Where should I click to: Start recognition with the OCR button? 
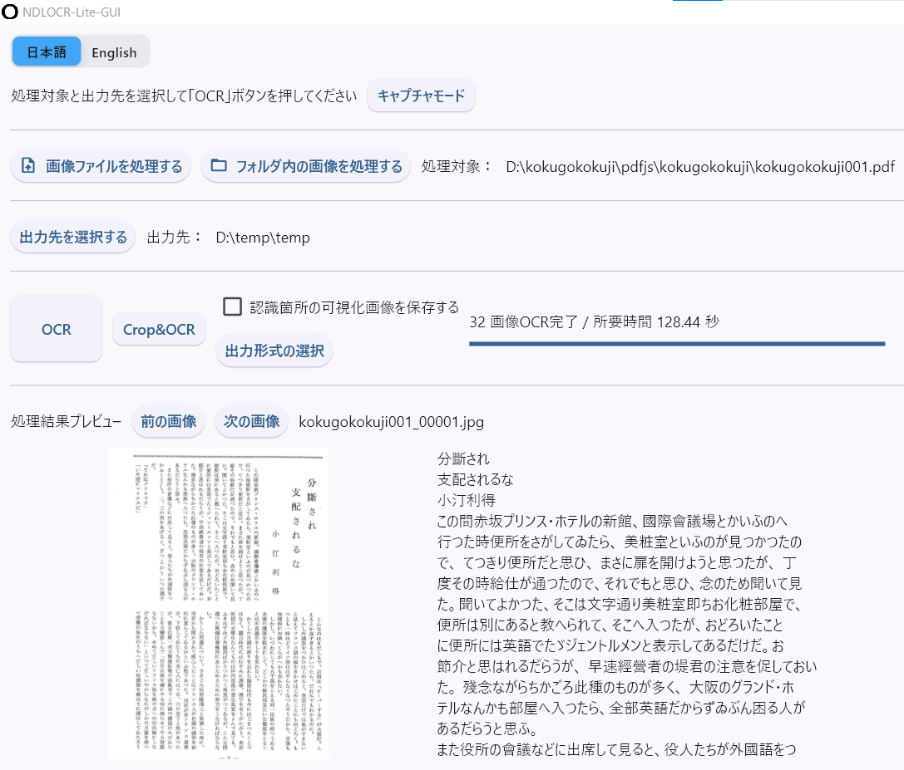coord(57,329)
